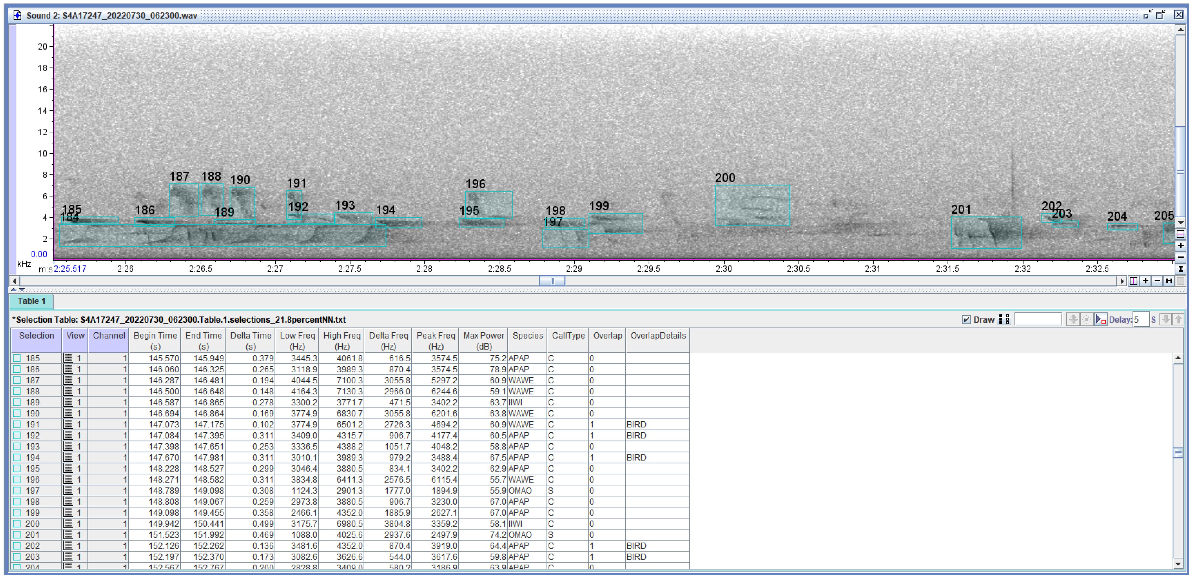The image size is (1193, 579).
Task: Click the 75.2 max power cell
Action: coord(483,358)
